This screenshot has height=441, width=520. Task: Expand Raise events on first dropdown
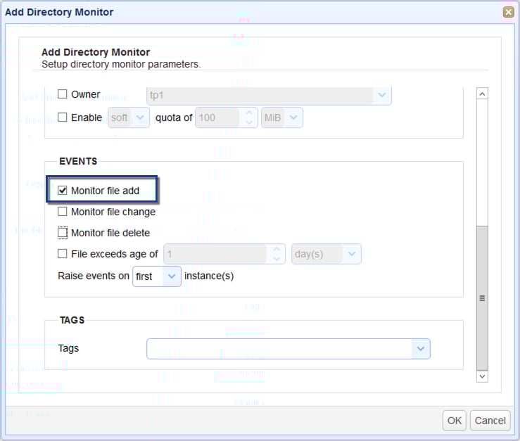tap(172, 276)
